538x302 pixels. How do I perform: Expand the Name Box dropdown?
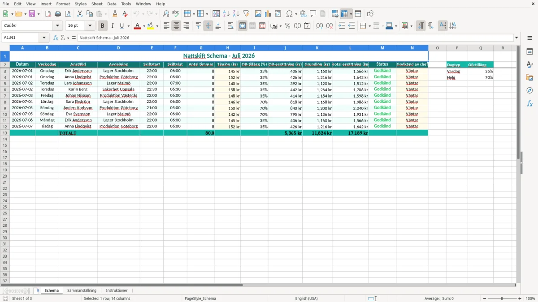click(x=44, y=38)
